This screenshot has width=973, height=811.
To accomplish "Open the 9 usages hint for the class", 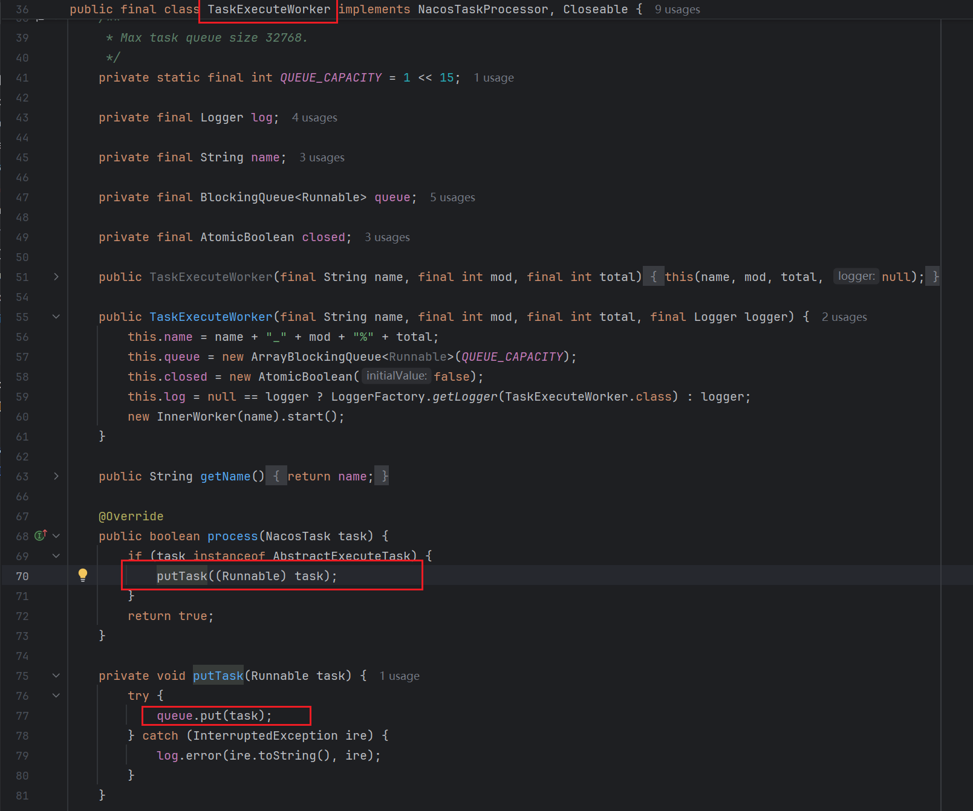I will [x=677, y=10].
